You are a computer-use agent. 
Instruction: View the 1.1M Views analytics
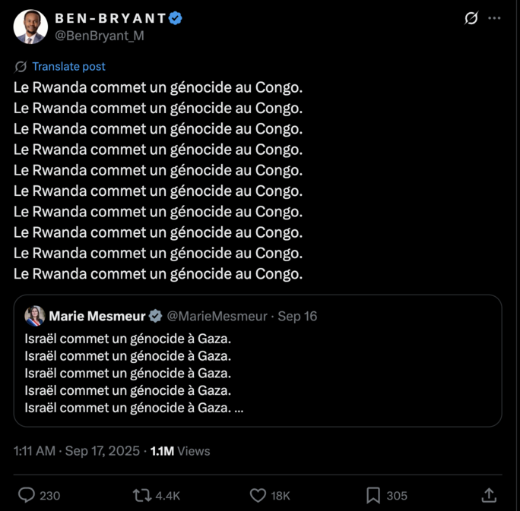(180, 451)
